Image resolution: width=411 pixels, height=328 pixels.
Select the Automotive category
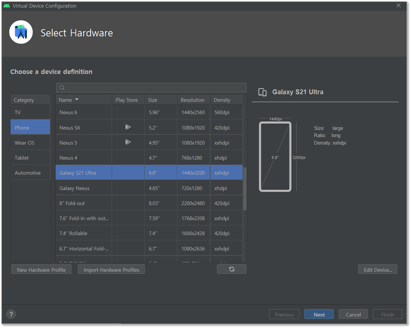point(31,173)
